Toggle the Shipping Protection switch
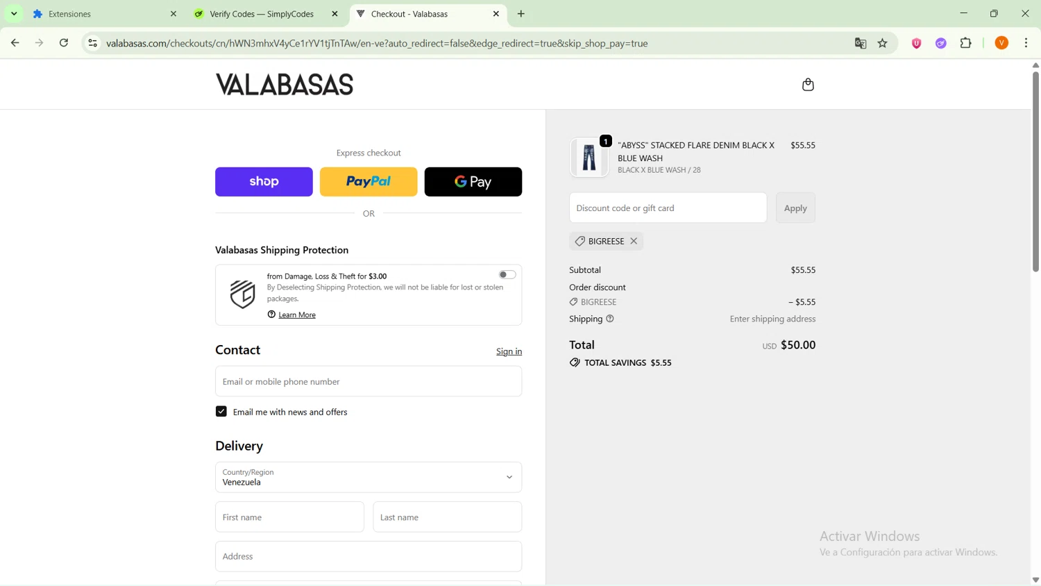The height and width of the screenshot is (586, 1041). click(x=507, y=275)
